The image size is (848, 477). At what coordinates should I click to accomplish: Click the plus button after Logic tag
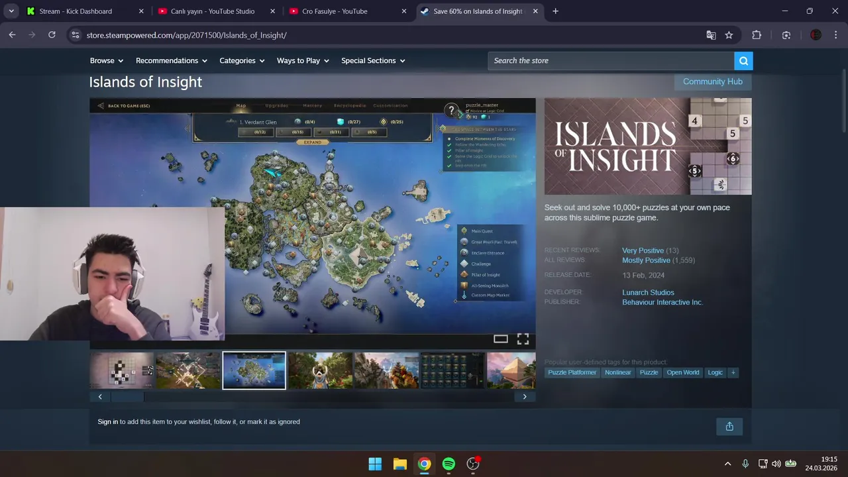coord(733,372)
